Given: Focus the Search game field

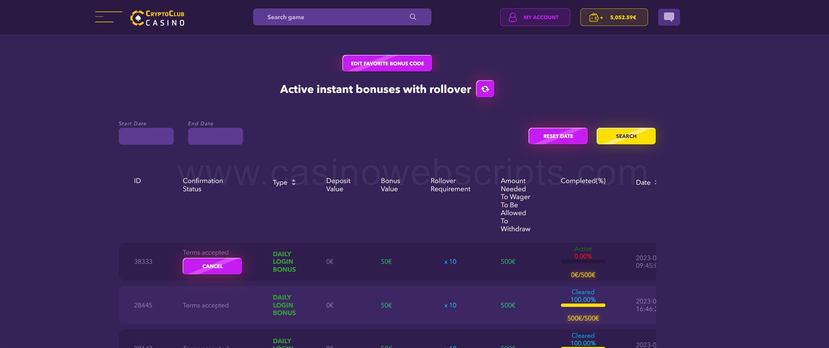Looking at the screenshot, I should point(342,17).
